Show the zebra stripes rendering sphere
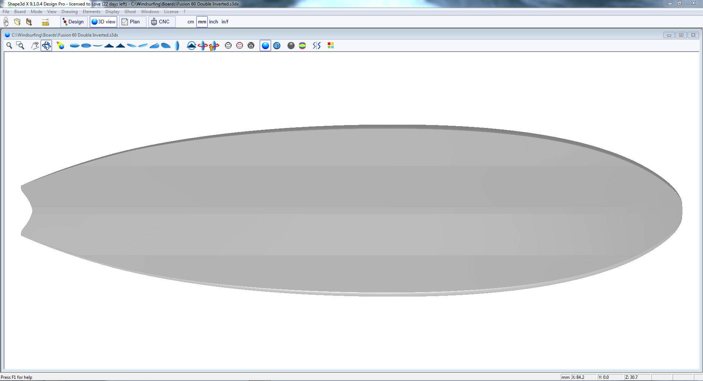Screen dimensions: 703x381 (291, 45)
